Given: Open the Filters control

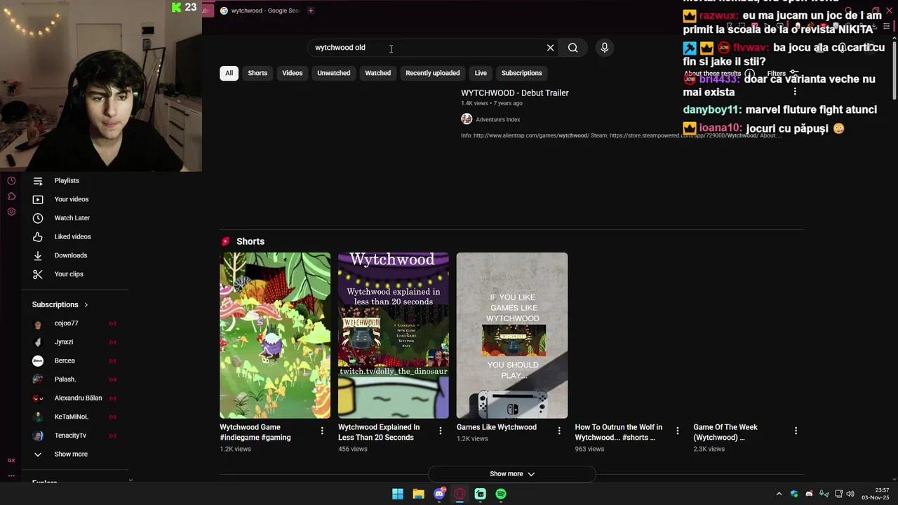Looking at the screenshot, I should pyautogui.click(x=783, y=74).
